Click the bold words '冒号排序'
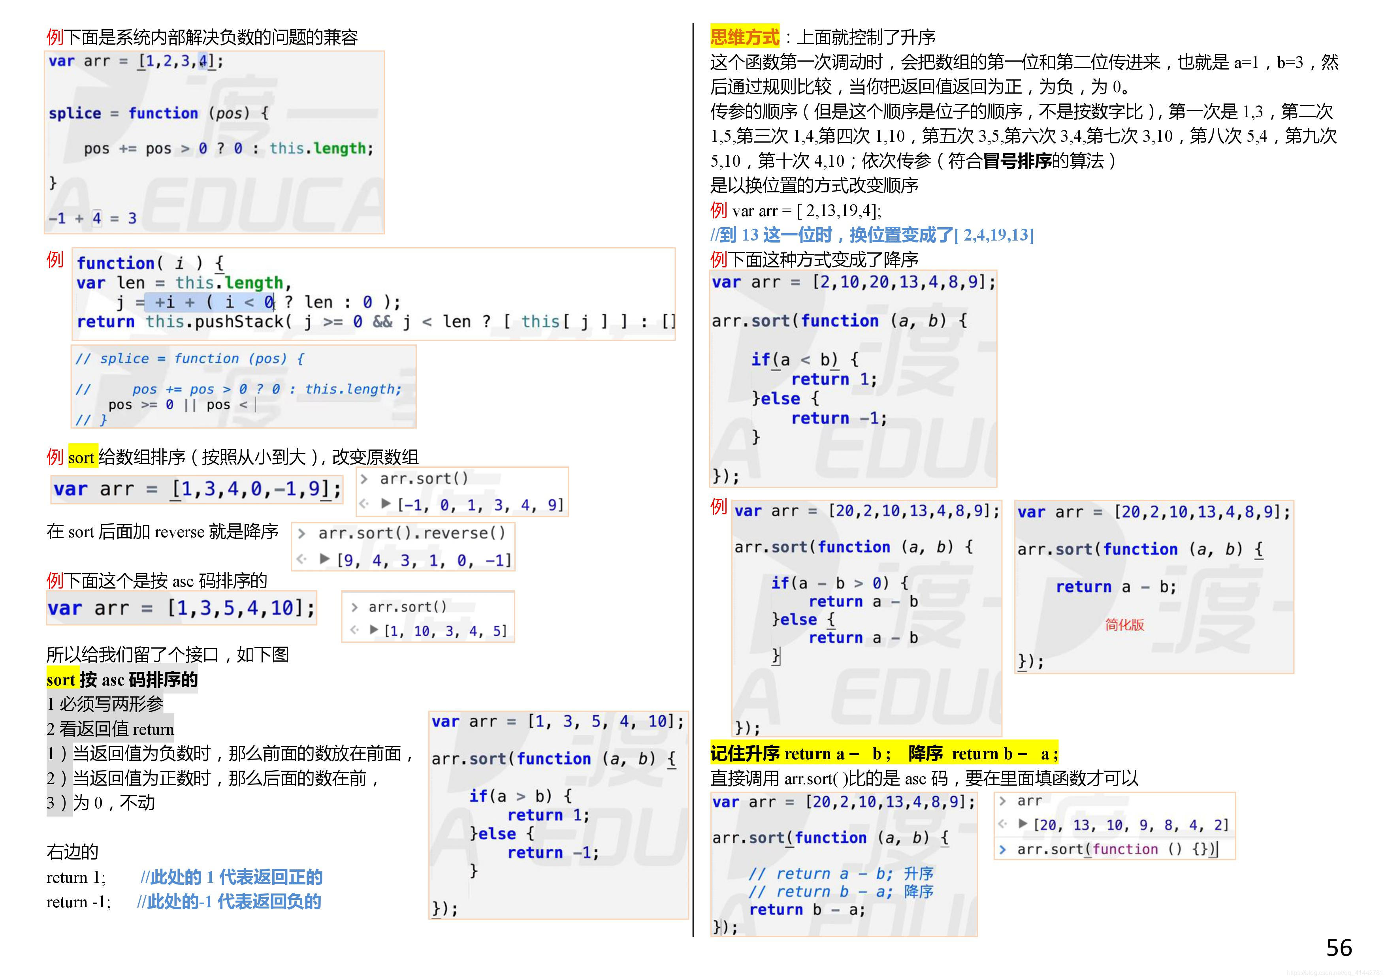1386x980 pixels. (1017, 161)
